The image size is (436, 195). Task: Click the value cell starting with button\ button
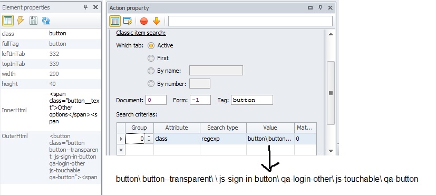point(270,139)
